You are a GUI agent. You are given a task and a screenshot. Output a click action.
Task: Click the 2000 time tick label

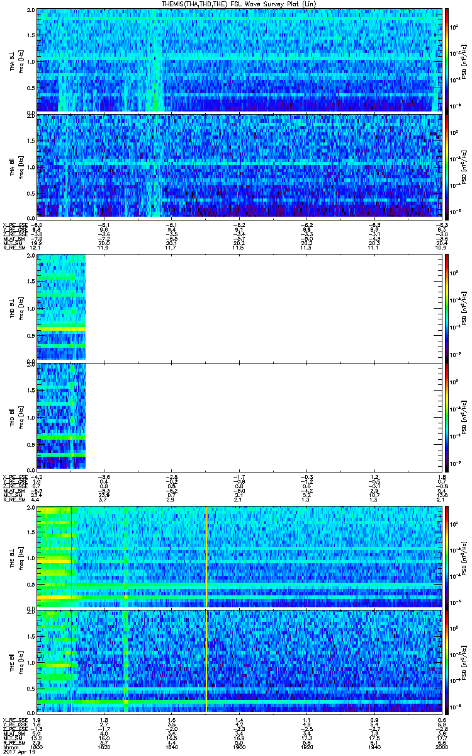point(441,747)
